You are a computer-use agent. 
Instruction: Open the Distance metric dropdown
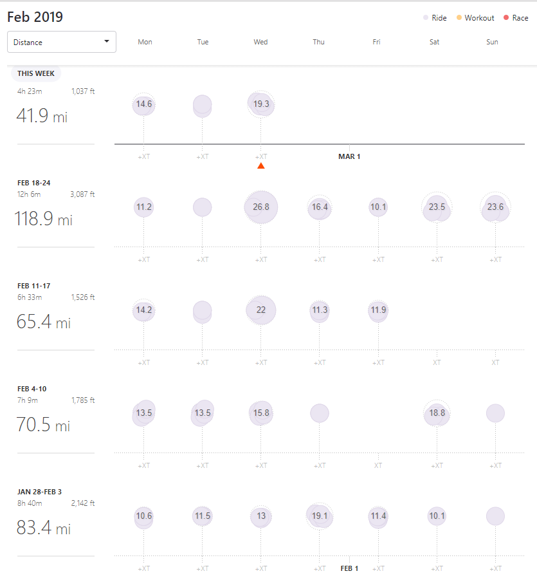click(62, 42)
